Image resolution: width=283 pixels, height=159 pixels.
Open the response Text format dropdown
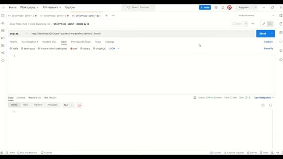tap(68, 105)
